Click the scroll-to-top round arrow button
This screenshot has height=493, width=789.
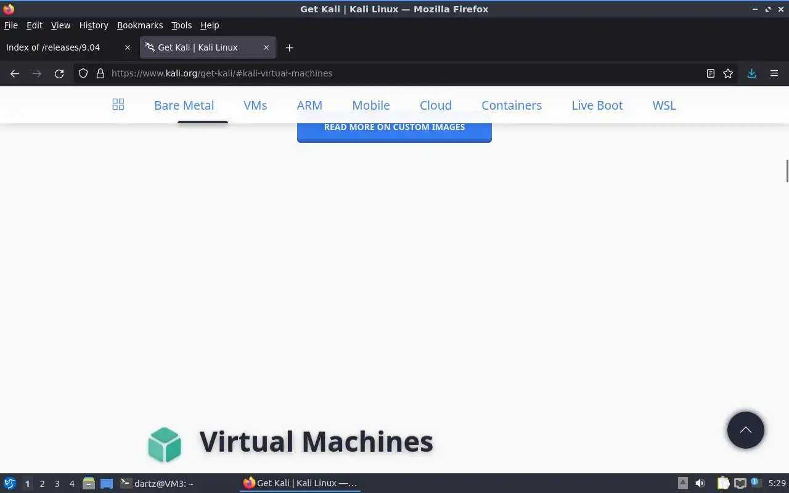(746, 430)
